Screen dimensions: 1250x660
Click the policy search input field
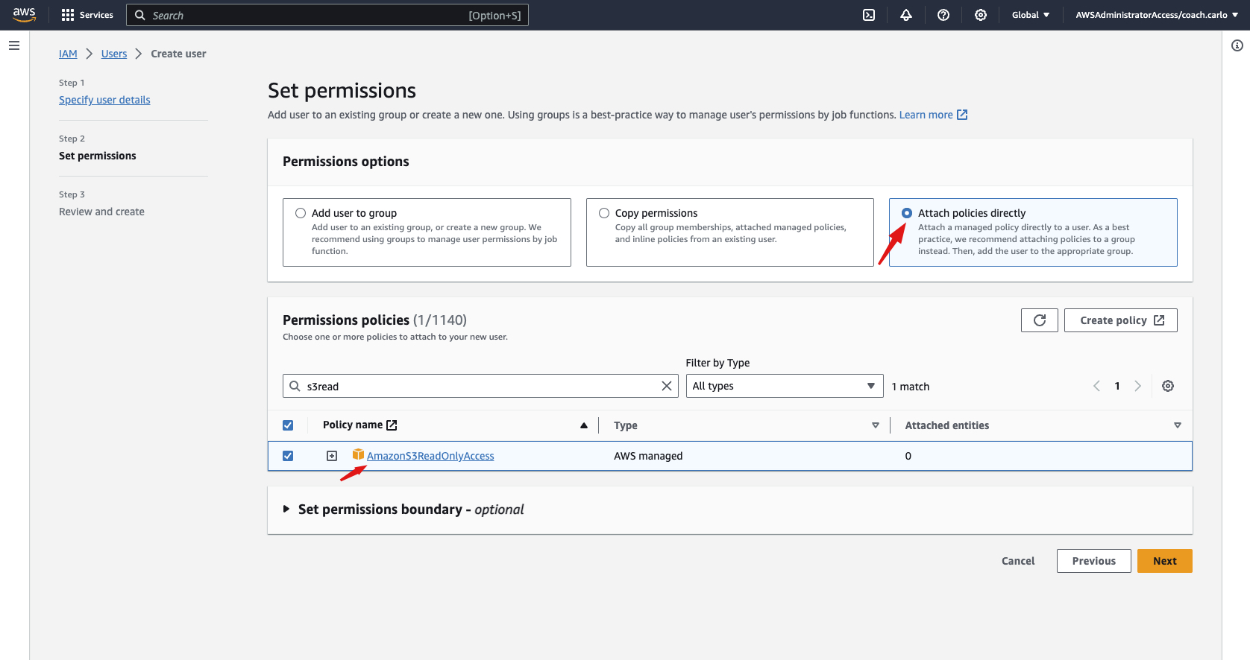(477, 386)
